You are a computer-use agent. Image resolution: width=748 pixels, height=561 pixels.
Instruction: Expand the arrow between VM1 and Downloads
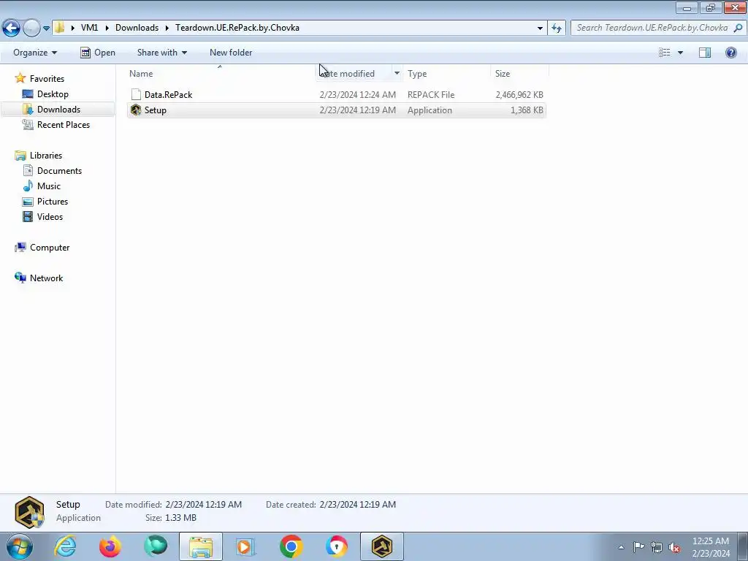pos(107,28)
